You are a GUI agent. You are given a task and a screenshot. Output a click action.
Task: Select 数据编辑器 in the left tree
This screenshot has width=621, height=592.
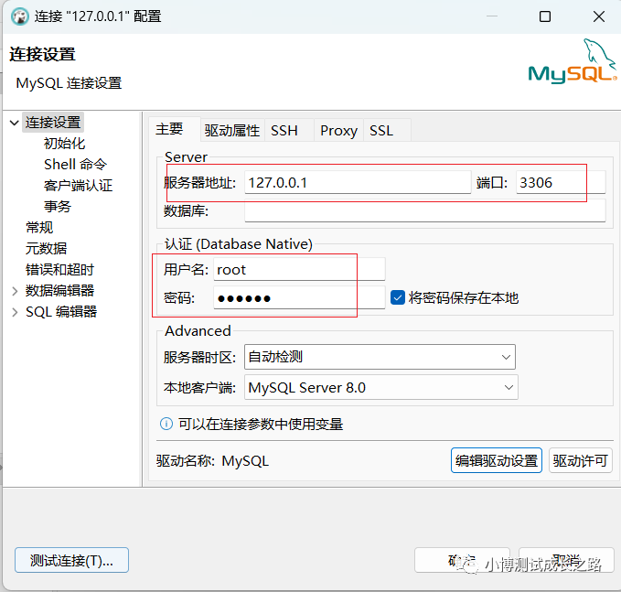click(x=59, y=291)
